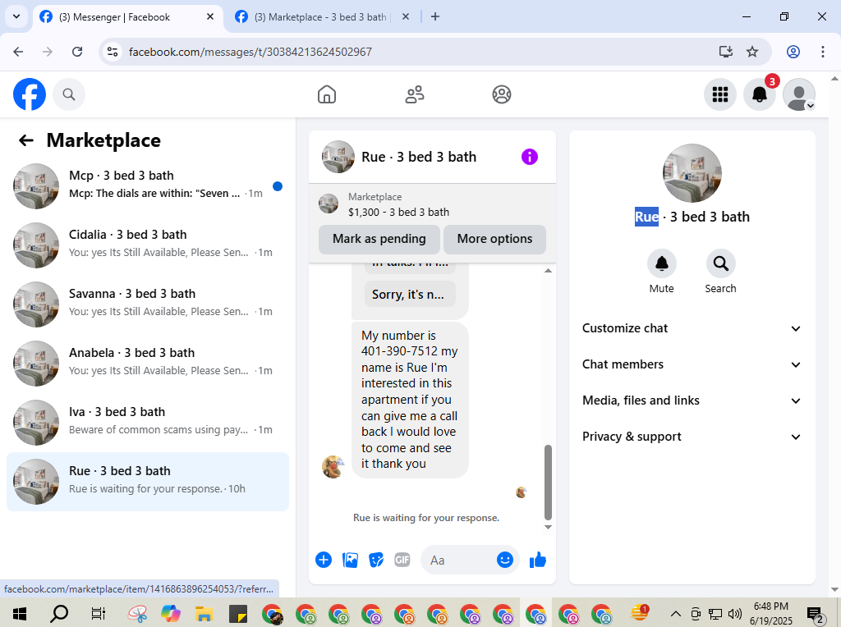Image resolution: width=841 pixels, height=627 pixels.
Task: Open the Action Center notifications icon
Action: coord(816,614)
